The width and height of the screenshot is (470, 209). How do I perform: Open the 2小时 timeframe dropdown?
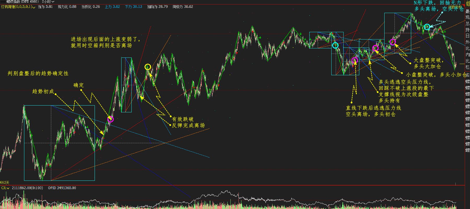(x=48, y=2)
